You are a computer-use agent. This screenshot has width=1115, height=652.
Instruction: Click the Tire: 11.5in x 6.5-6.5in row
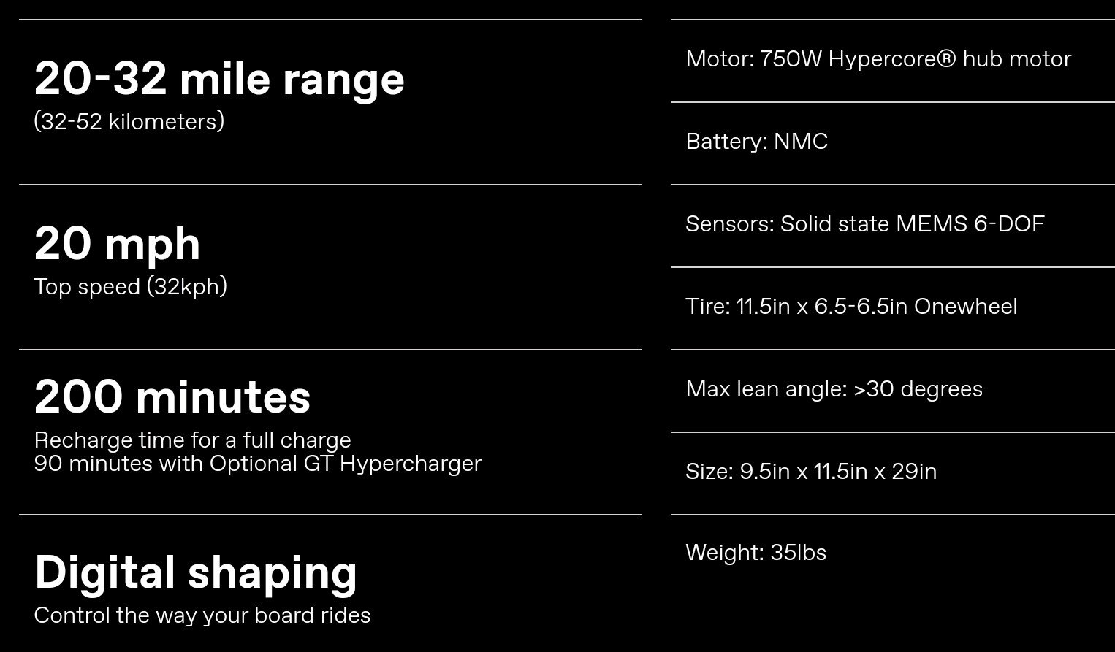point(893,308)
